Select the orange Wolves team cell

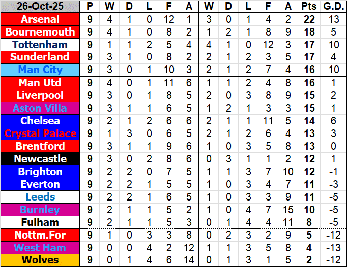[40, 260]
